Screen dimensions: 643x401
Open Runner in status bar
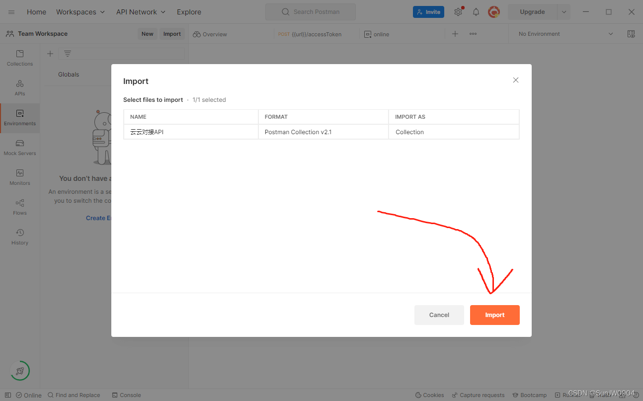[567, 395]
